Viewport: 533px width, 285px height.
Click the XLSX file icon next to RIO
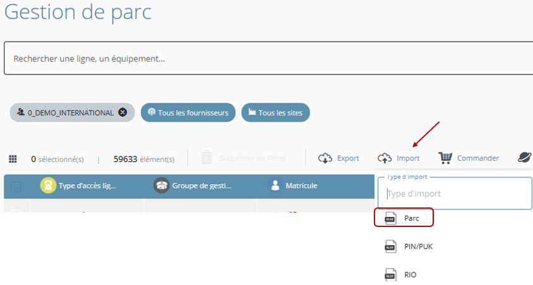pyautogui.click(x=390, y=274)
